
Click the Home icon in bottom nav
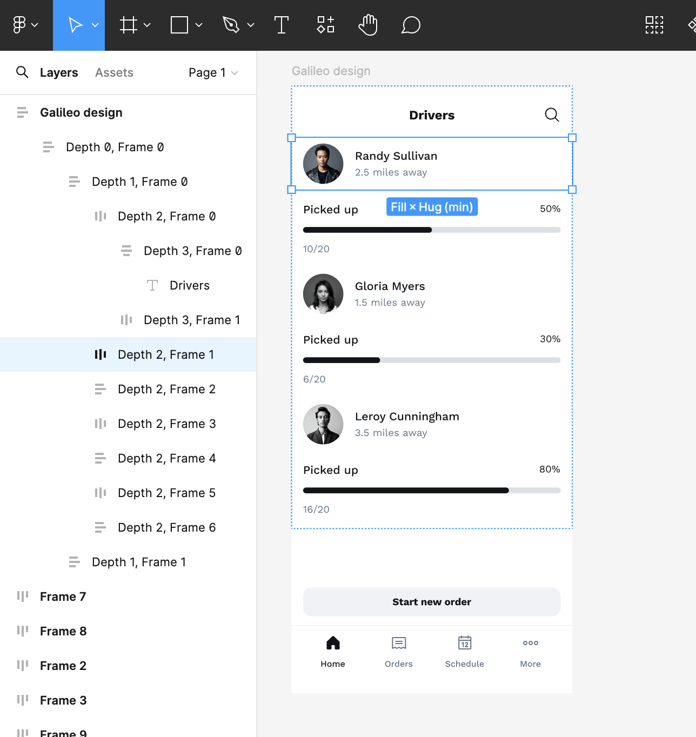[333, 643]
